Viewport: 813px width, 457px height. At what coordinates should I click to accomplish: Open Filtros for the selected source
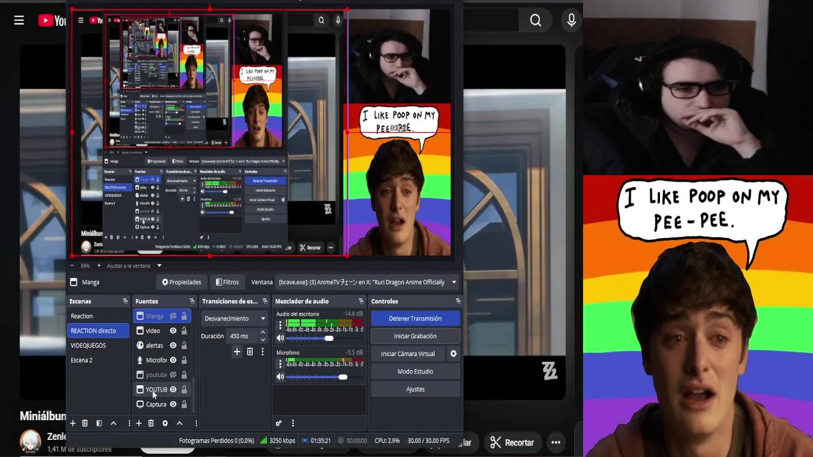(x=227, y=282)
